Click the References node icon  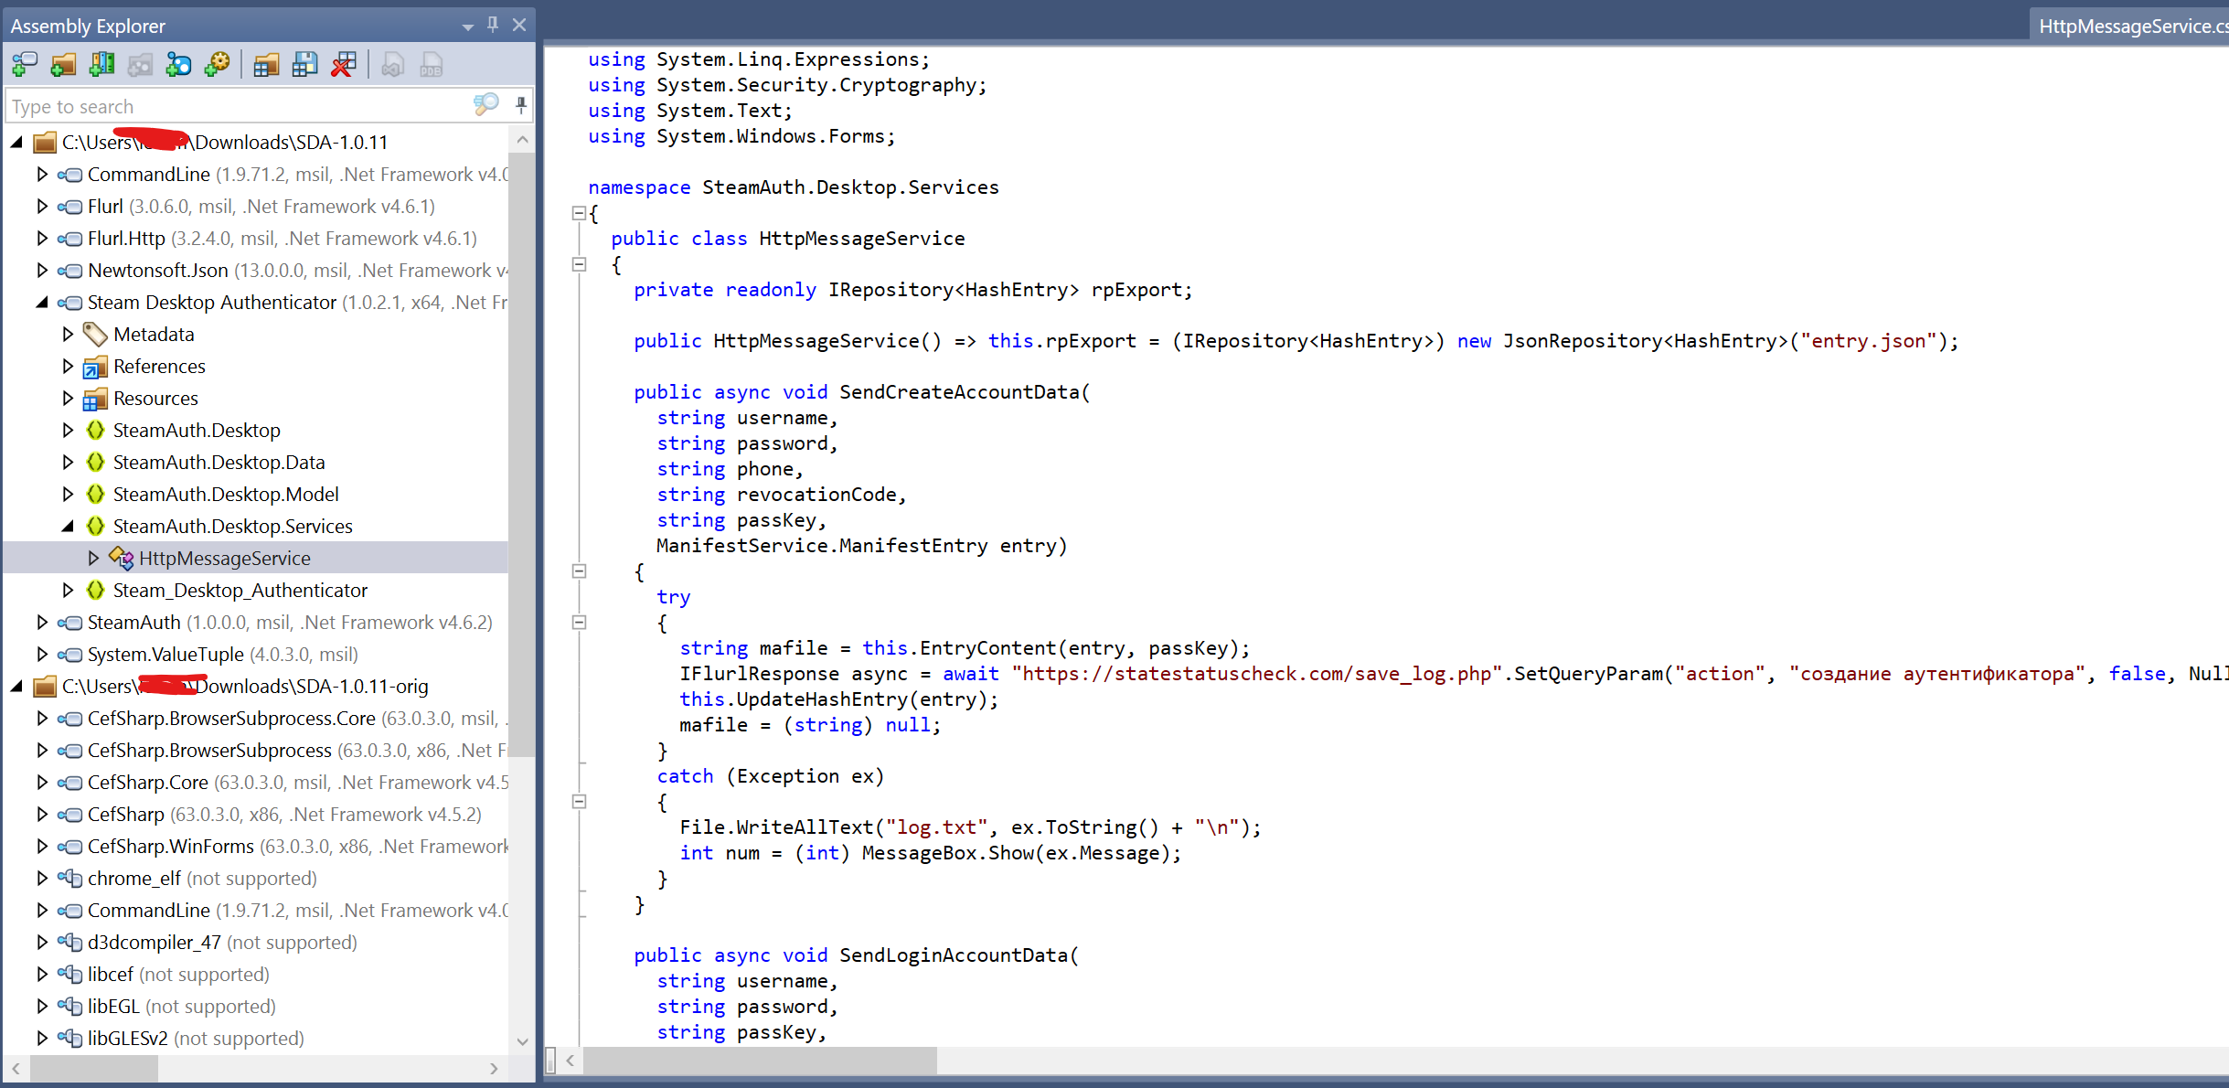click(95, 367)
